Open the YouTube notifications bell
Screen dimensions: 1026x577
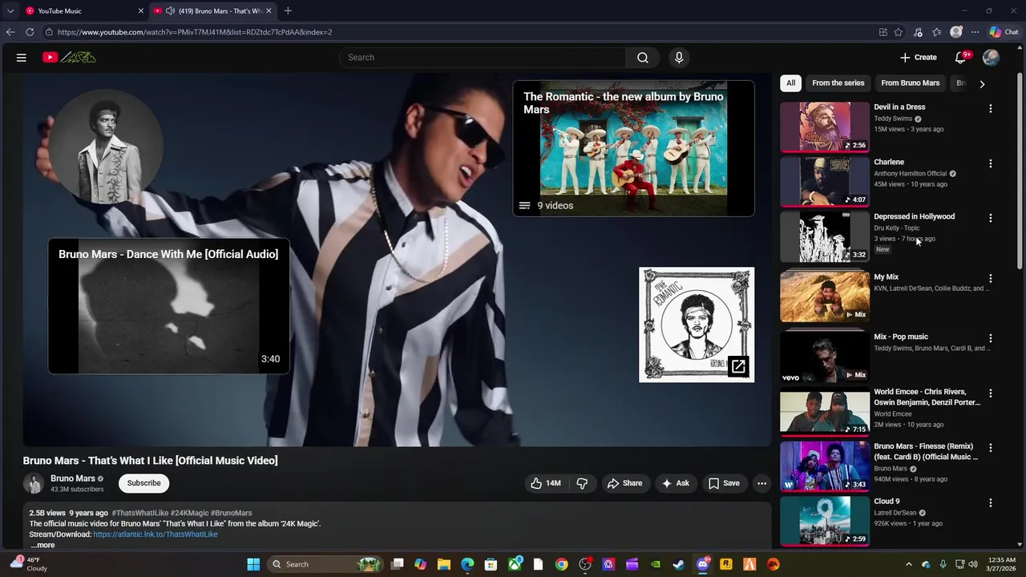coord(960,58)
